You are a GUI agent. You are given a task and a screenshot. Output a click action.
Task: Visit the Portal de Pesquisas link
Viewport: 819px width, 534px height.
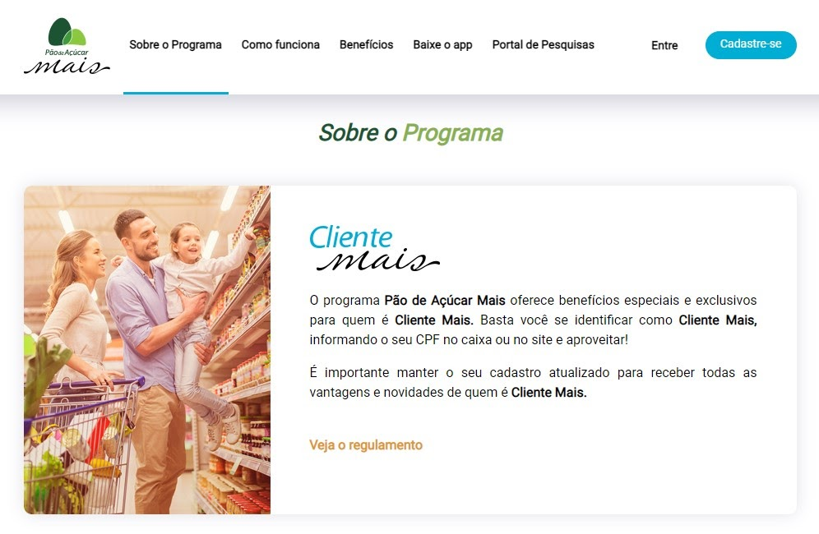(544, 45)
